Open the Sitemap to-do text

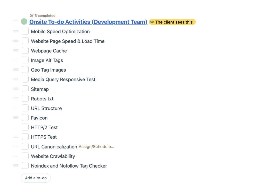tap(40, 89)
